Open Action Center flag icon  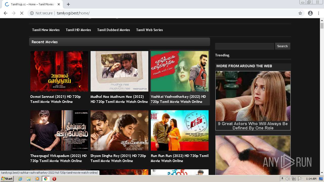pos(300,179)
